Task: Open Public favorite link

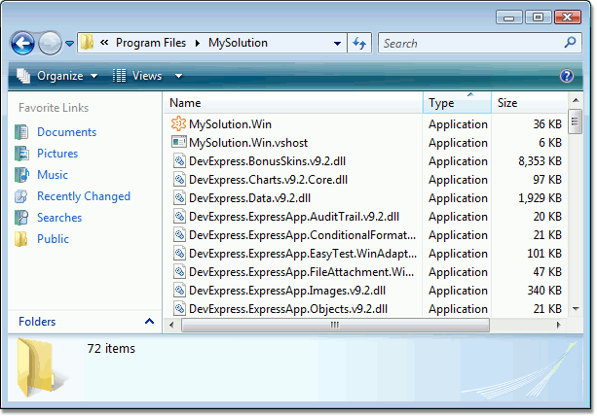Action: pyautogui.click(x=53, y=239)
